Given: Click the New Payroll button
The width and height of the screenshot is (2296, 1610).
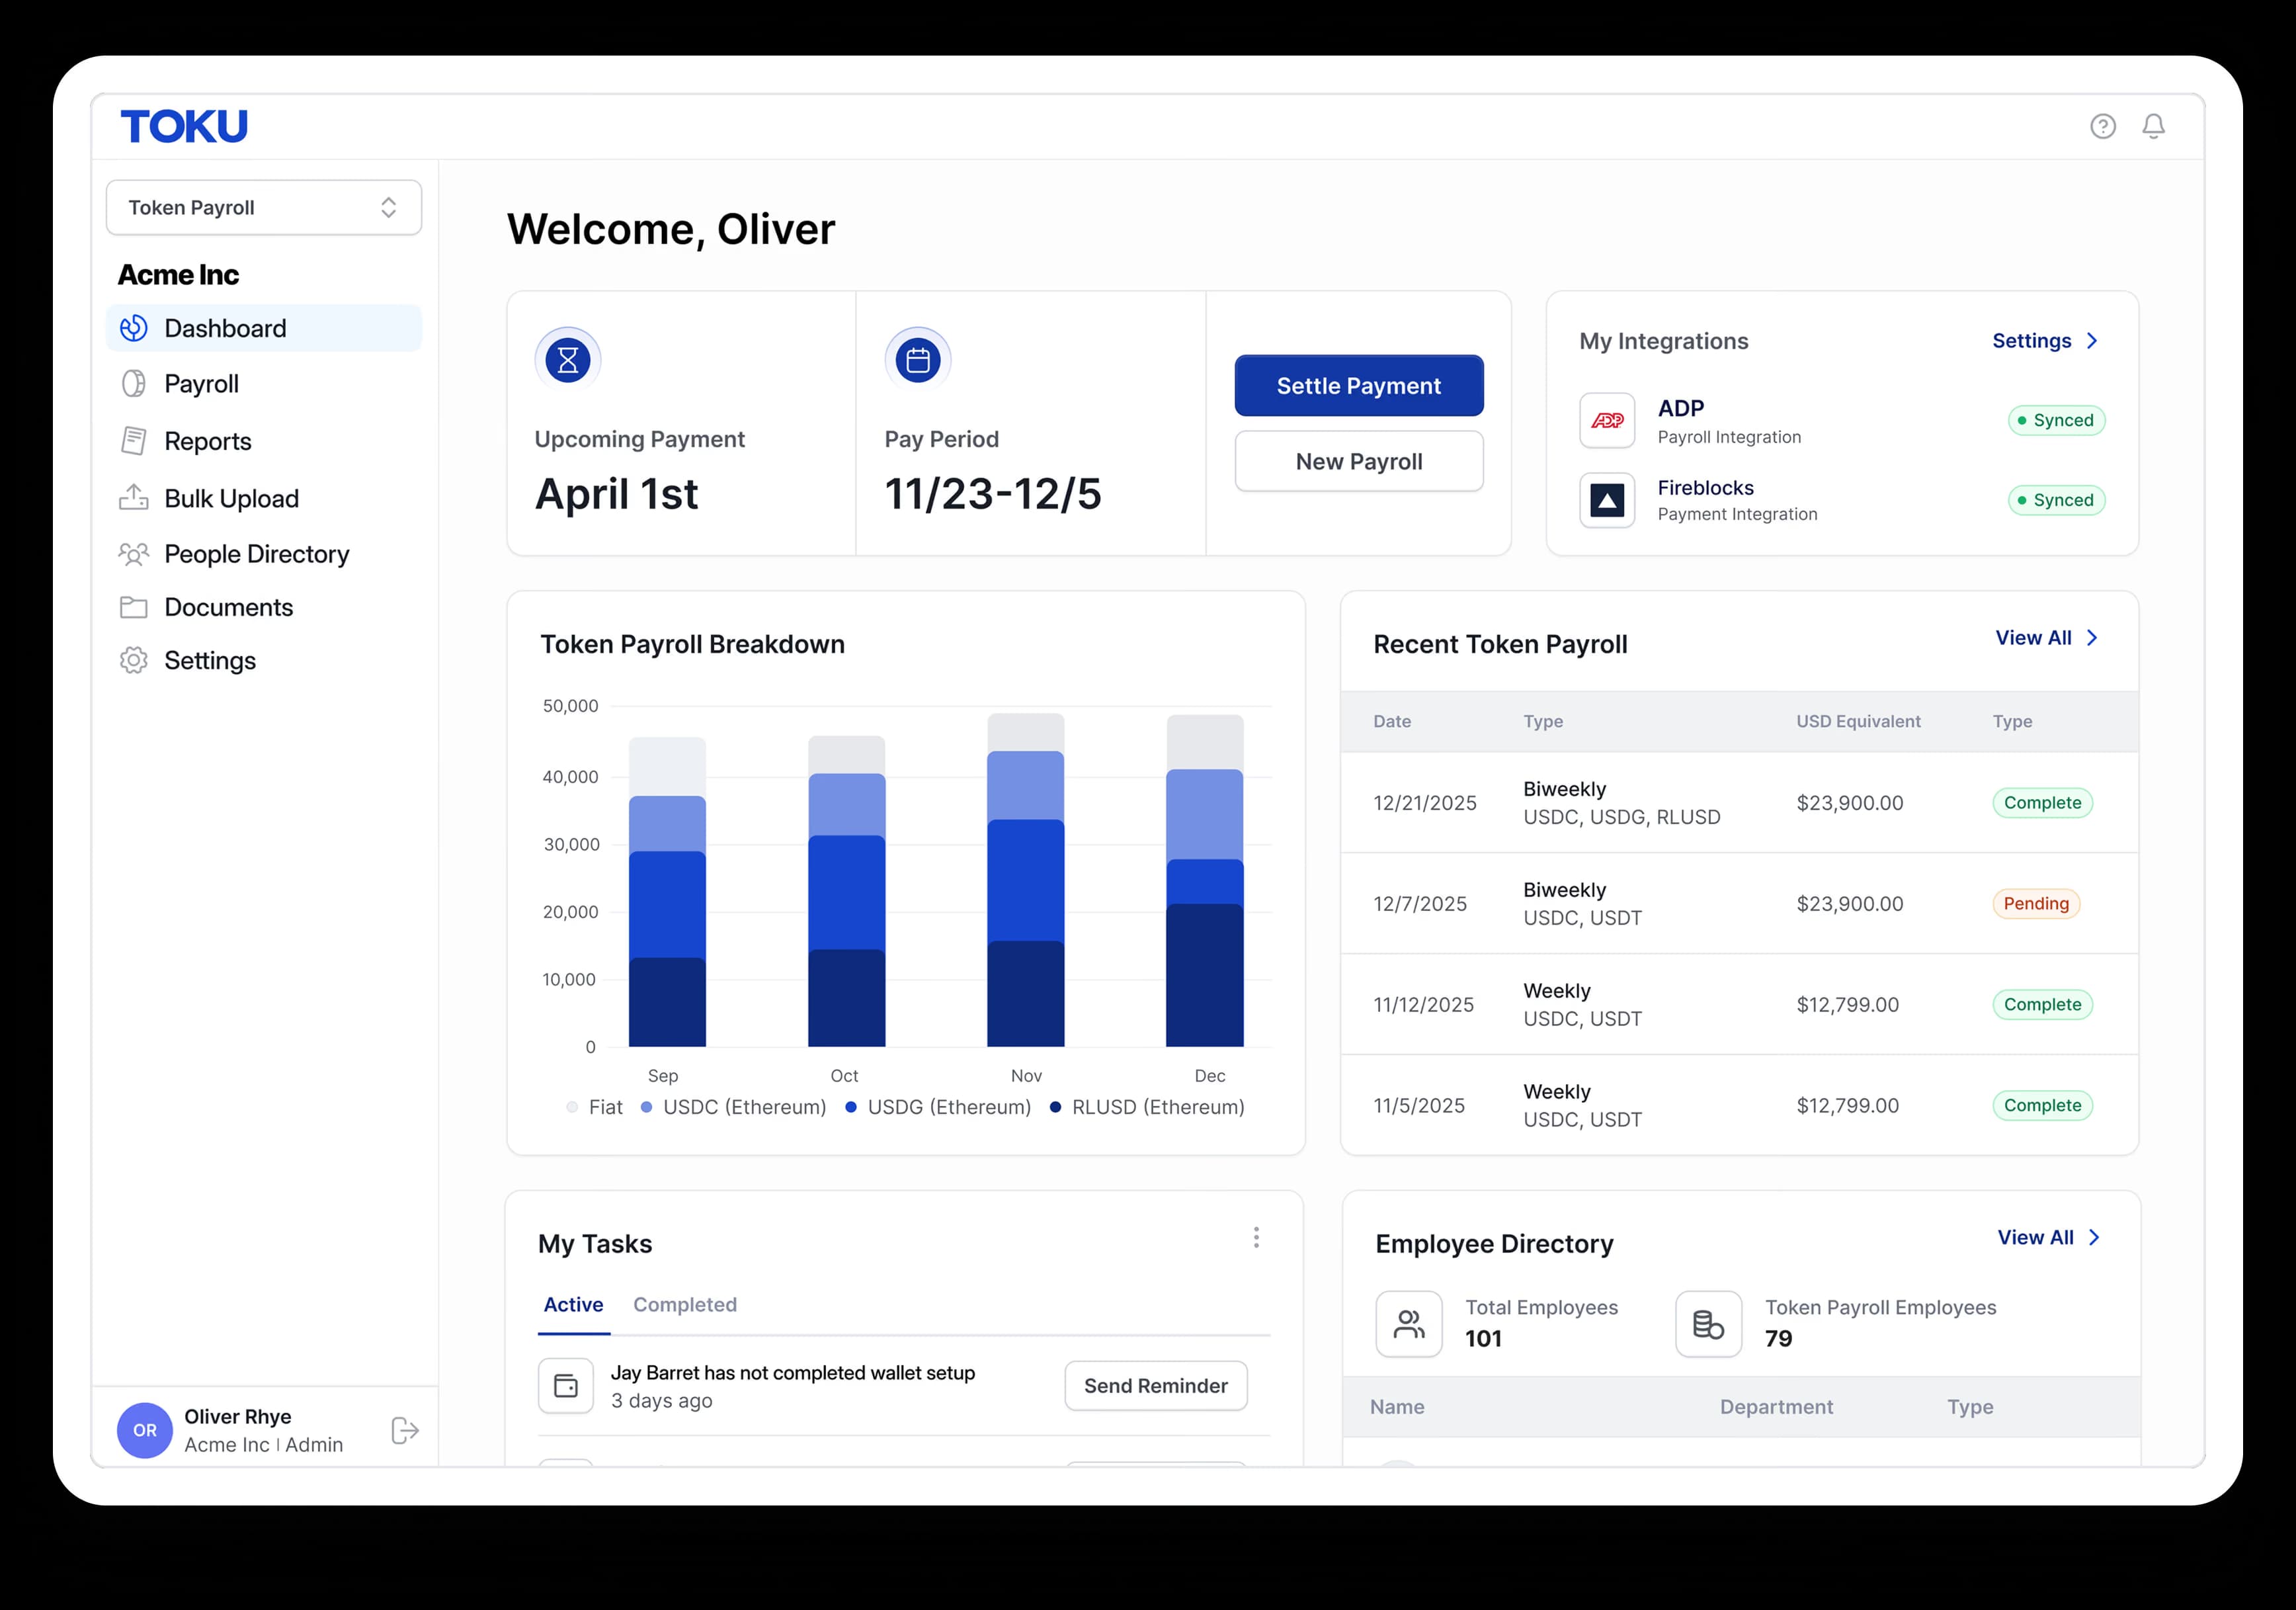Looking at the screenshot, I should click(1359, 461).
